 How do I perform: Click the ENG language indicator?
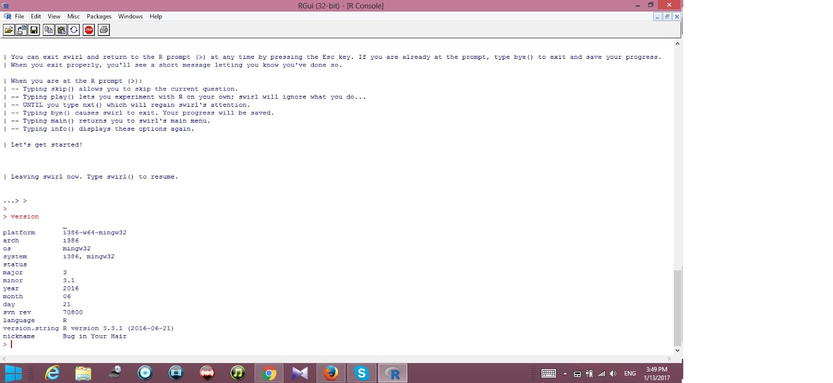point(630,374)
